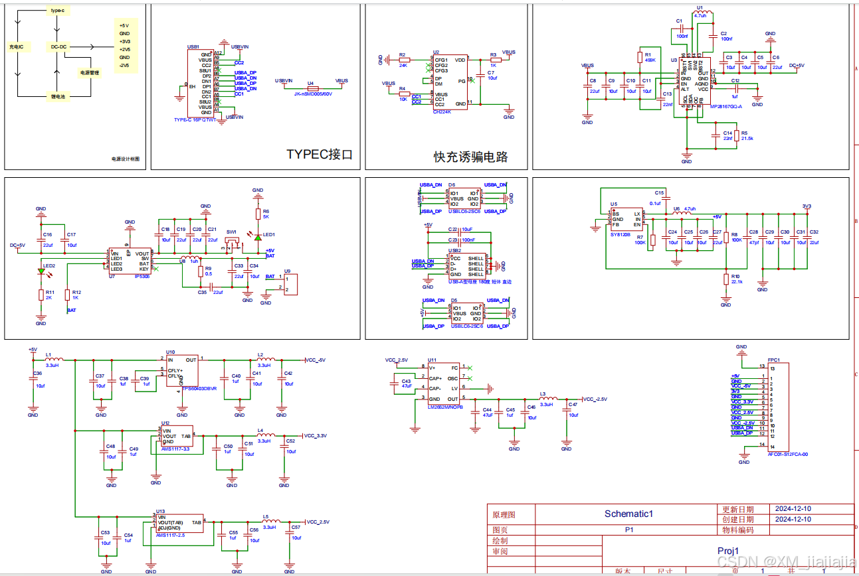
Task: Click the 更新日期 date 2024-12-10
Action: [793, 508]
